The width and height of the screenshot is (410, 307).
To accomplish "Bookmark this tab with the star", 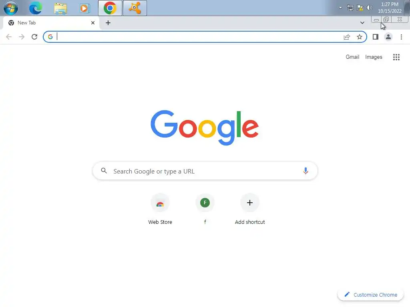I will [360, 37].
